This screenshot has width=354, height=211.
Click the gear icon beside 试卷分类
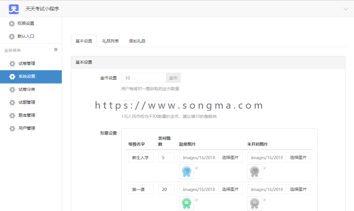[x=12, y=90]
